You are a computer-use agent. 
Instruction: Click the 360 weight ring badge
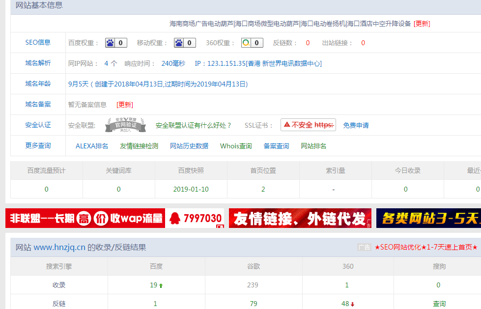[252, 43]
